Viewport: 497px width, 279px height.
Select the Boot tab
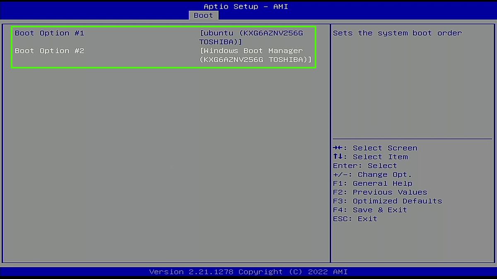203,15
